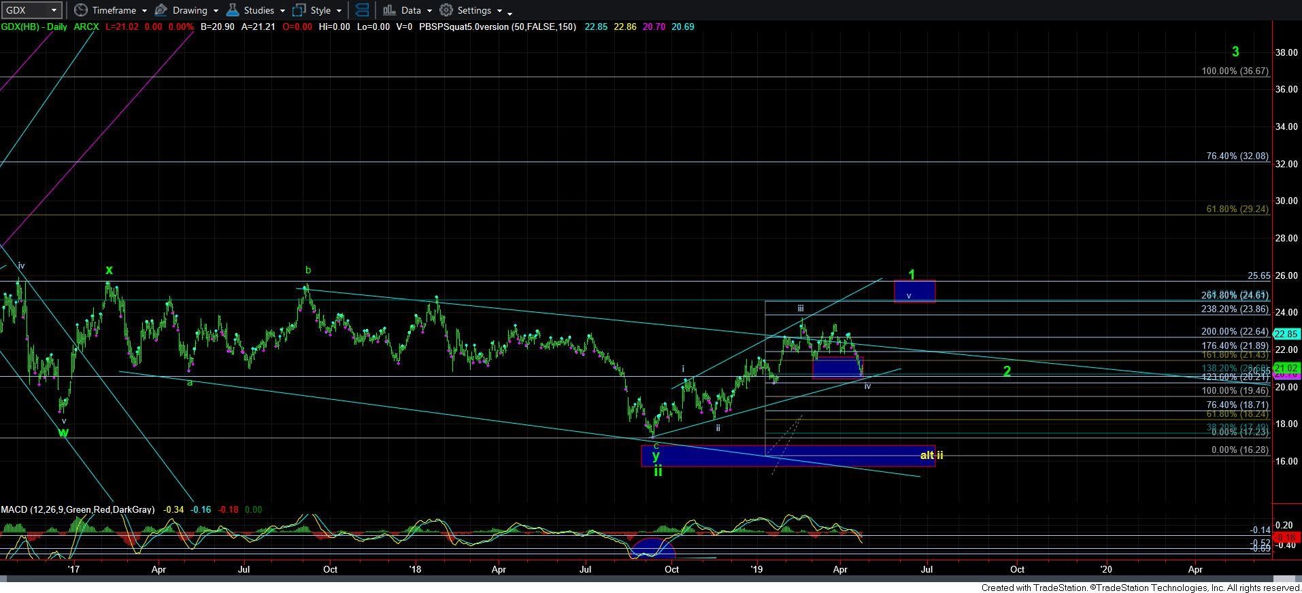Image resolution: width=1302 pixels, height=593 pixels.
Task: Click the Style overlapping squares icon
Action: pyautogui.click(x=299, y=10)
